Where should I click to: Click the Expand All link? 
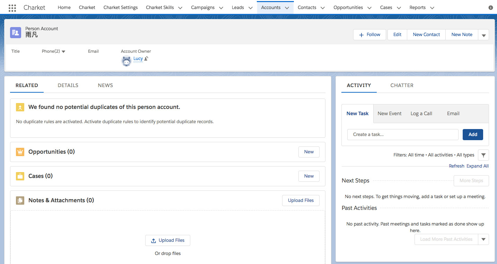pyautogui.click(x=477, y=166)
